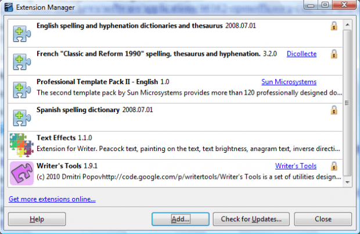Select the Professional Template Pack puzzle icon
This screenshot has width=360, height=234.
coord(21,90)
